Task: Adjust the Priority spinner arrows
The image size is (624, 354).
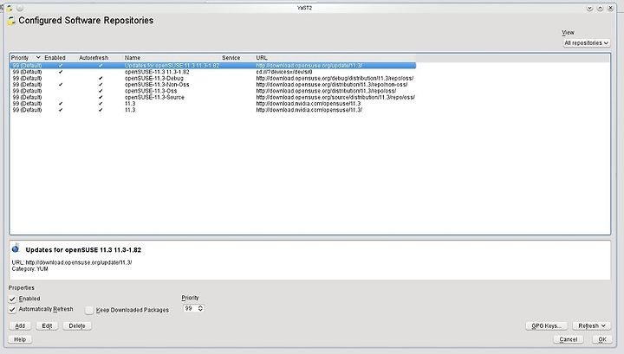Action: pyautogui.click(x=200, y=308)
